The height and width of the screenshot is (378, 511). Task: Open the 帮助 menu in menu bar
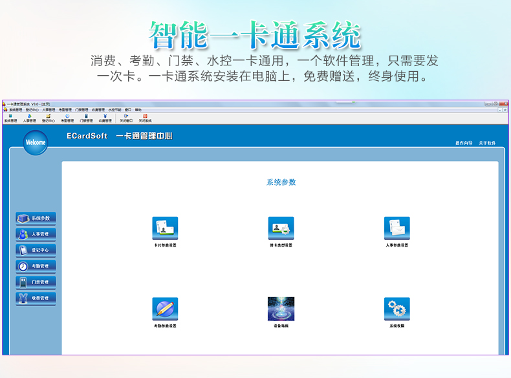click(x=138, y=110)
